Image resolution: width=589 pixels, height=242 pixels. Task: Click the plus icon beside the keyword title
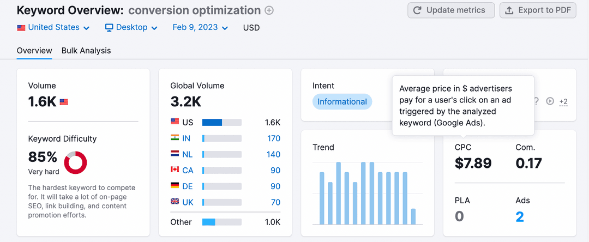tap(269, 10)
